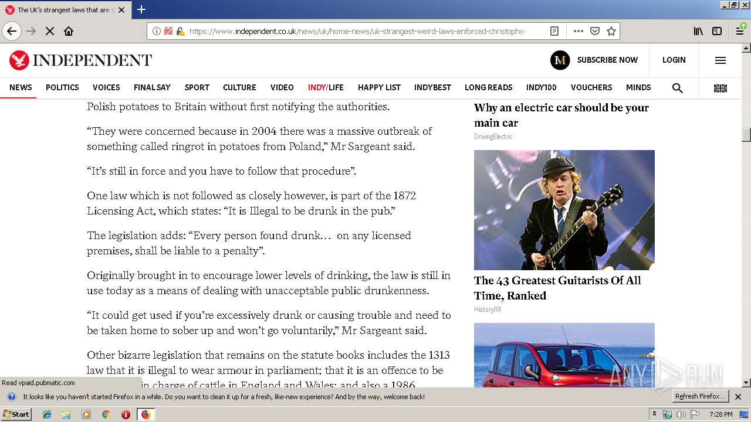
Task: Launch Opera from the taskbar
Action: pos(126,414)
